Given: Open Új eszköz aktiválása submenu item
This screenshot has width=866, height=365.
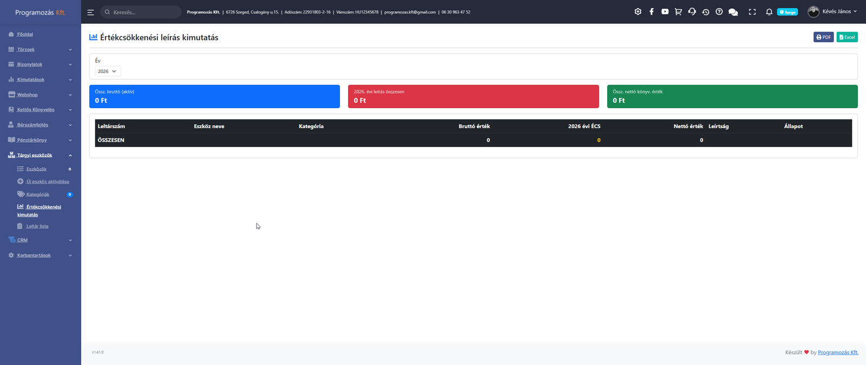Looking at the screenshot, I should click(48, 182).
